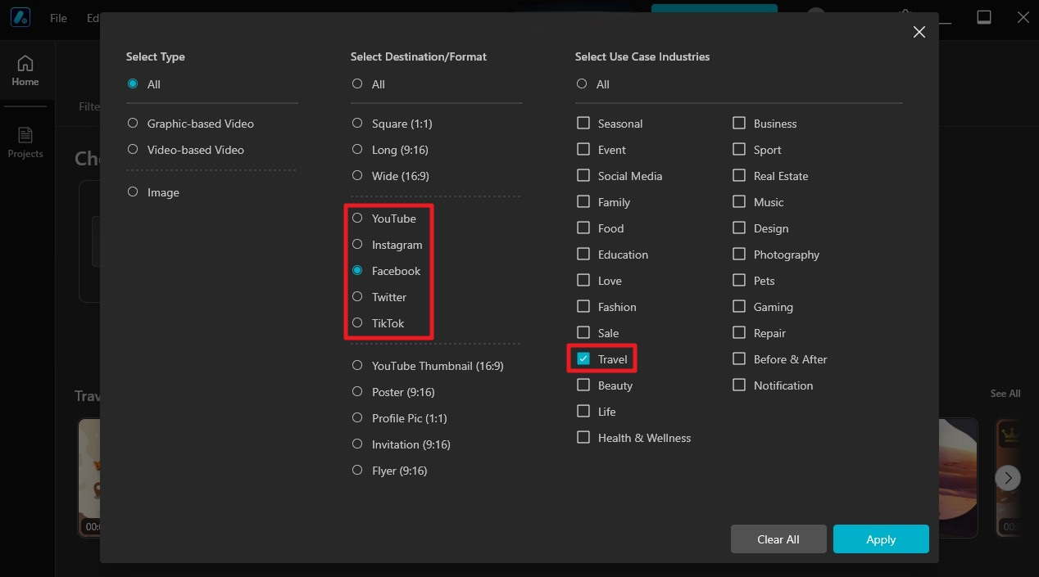Select Graphic-based Video type
Screen dimensions: 1039x577
click(x=133, y=124)
